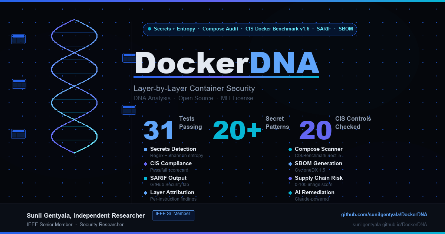
Task: Click the bullet dot beside Layer Attribution
Action: pos(145,193)
